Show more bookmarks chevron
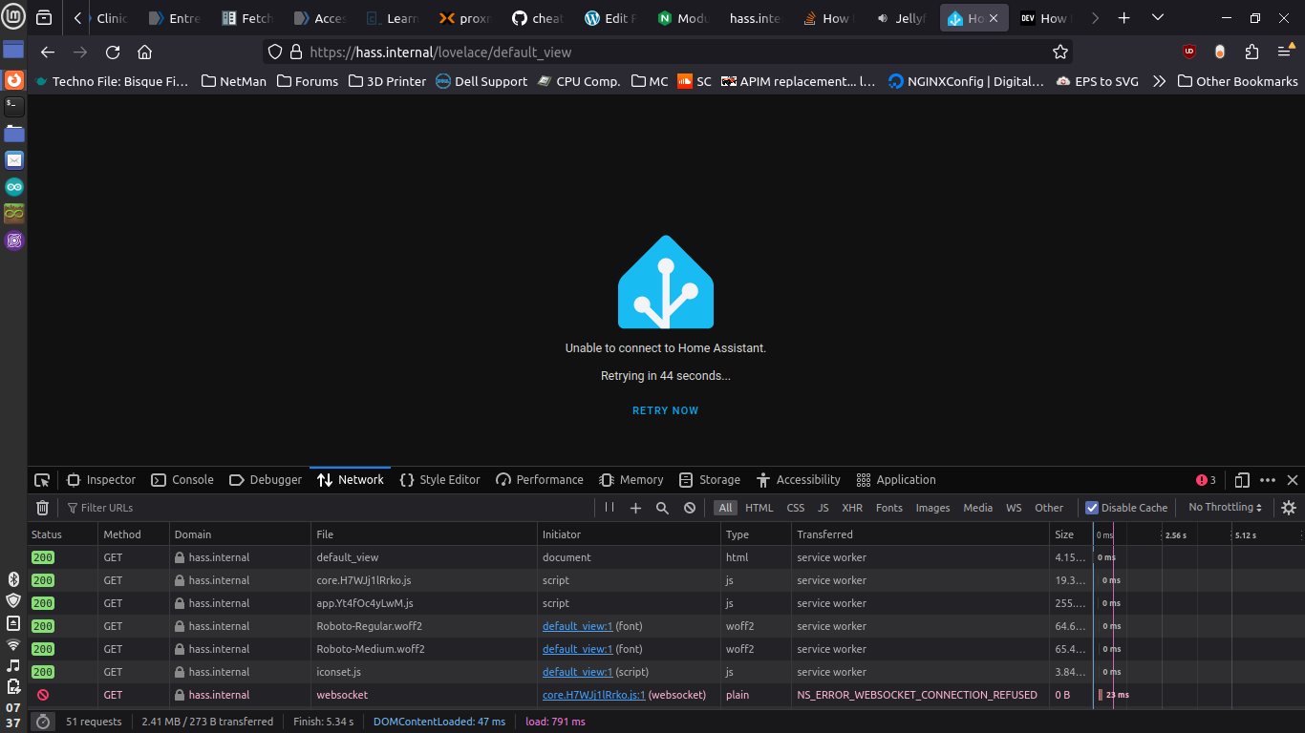 click(1159, 81)
